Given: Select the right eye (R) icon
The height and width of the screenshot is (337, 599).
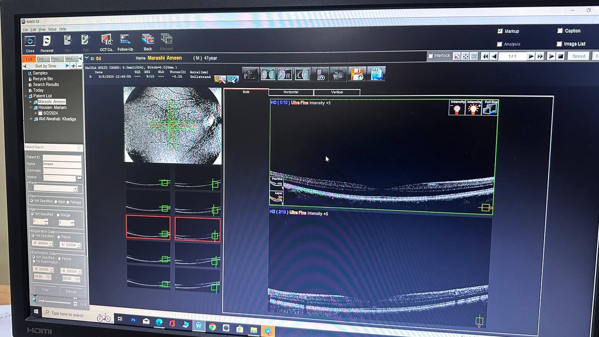Looking at the screenshot, I should click(x=285, y=74).
